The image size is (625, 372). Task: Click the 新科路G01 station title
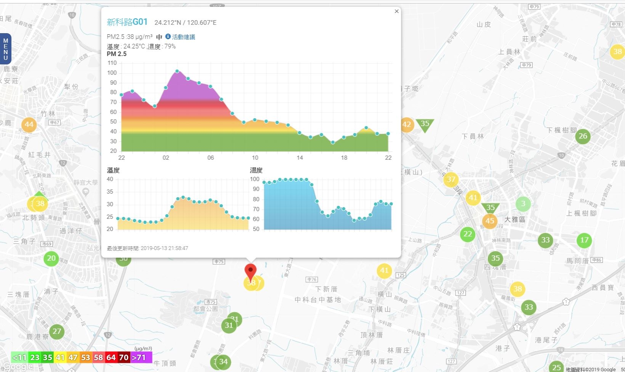click(127, 22)
